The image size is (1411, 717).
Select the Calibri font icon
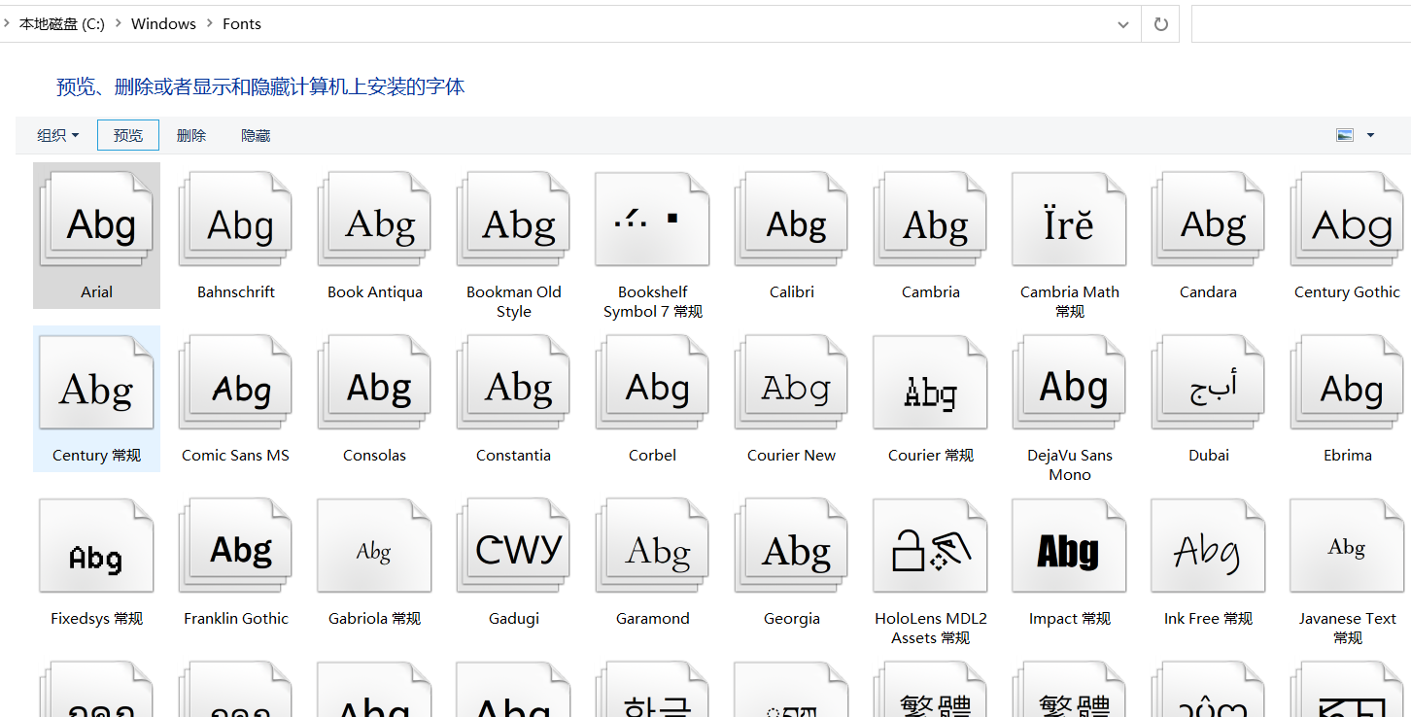point(791,220)
